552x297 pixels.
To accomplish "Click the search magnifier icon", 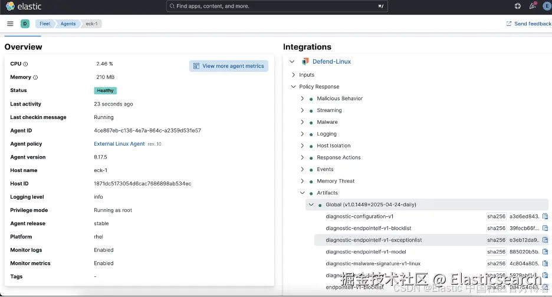I will point(172,6).
